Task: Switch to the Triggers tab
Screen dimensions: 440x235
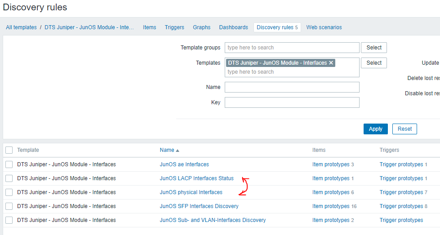Action: 174,27
